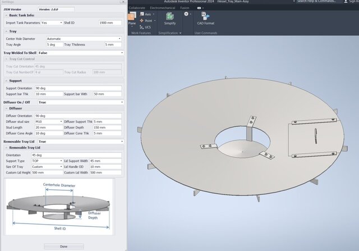This screenshot has height=251, width=359.
Task: Select the Point work feature tool
Action: click(x=145, y=20)
